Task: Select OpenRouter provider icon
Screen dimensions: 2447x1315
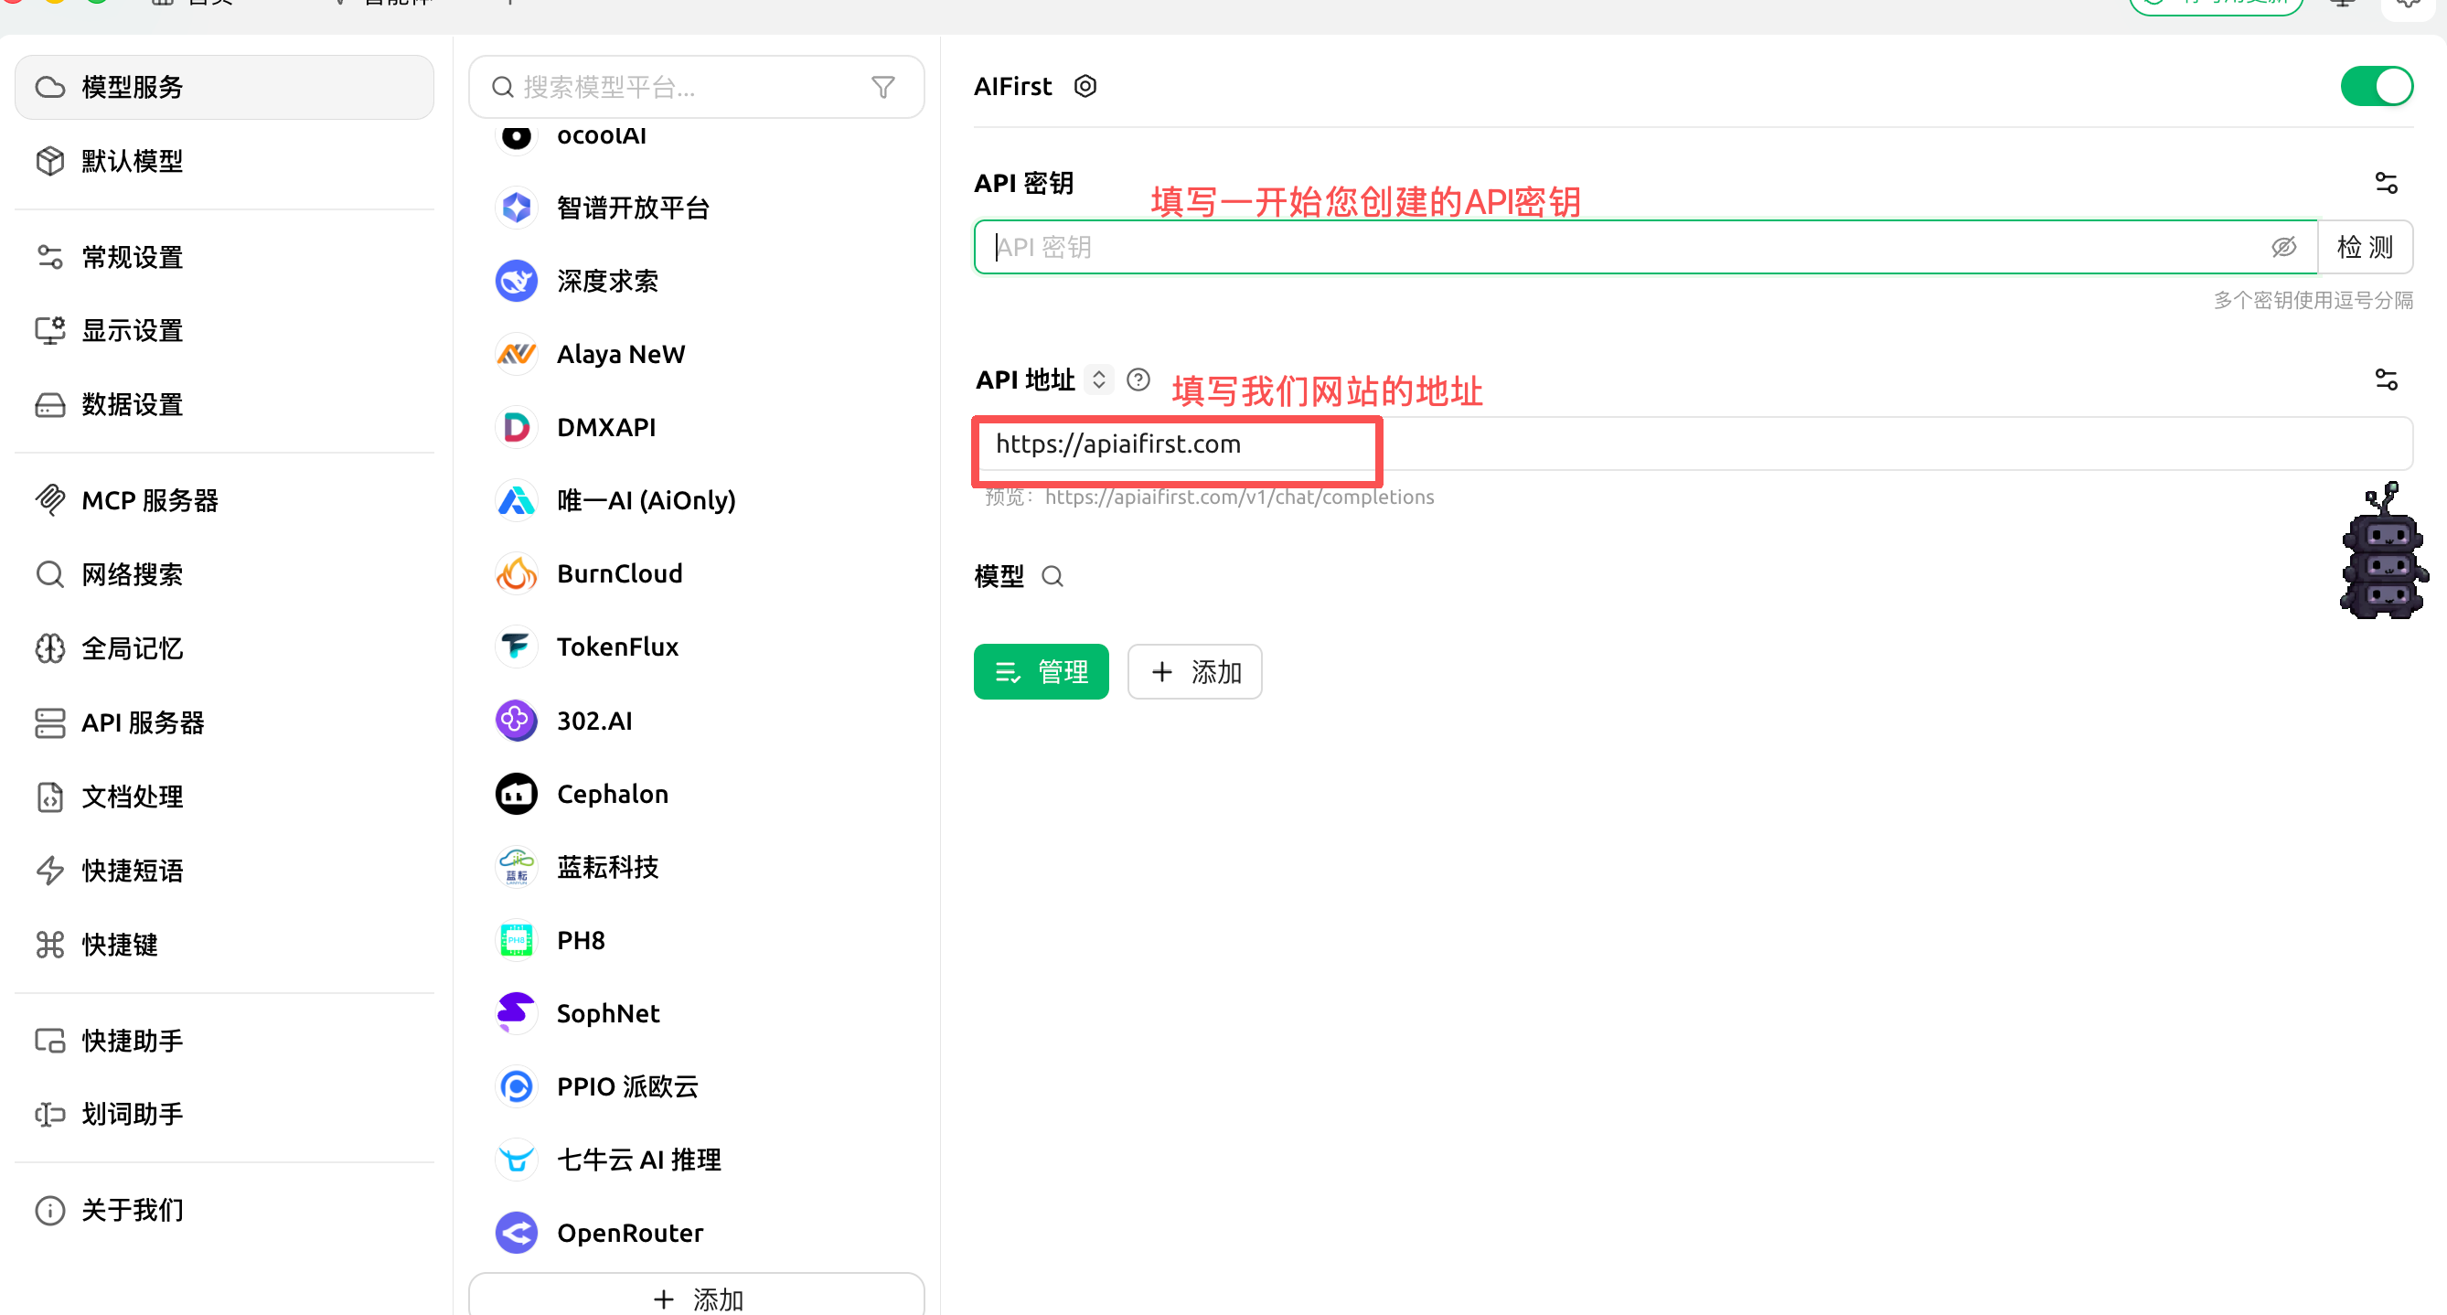Action: tap(516, 1234)
